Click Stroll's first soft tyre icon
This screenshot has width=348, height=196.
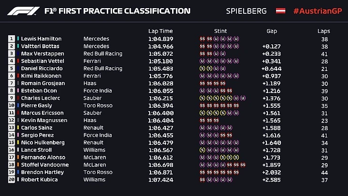click(202, 150)
